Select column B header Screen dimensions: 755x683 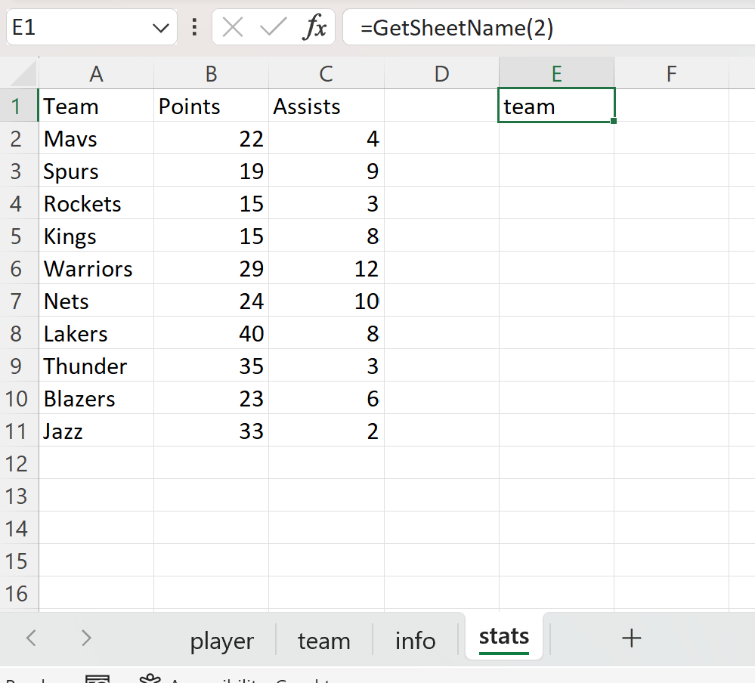[x=211, y=73]
